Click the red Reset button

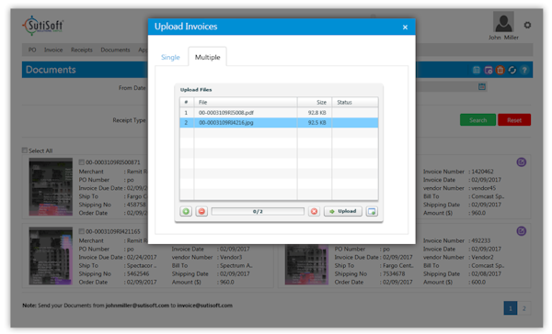pos(514,120)
